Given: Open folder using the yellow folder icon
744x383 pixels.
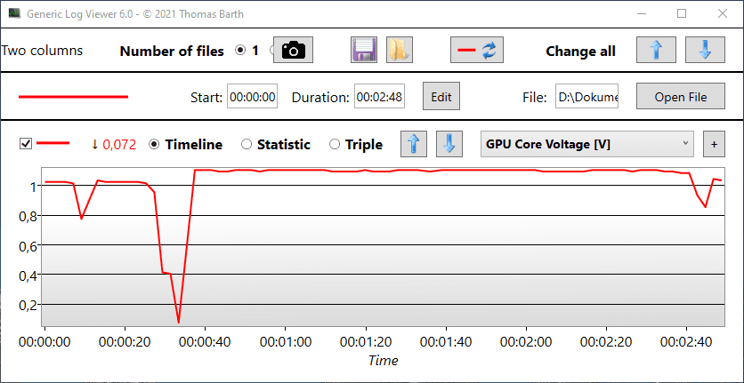Looking at the screenshot, I should [x=399, y=50].
